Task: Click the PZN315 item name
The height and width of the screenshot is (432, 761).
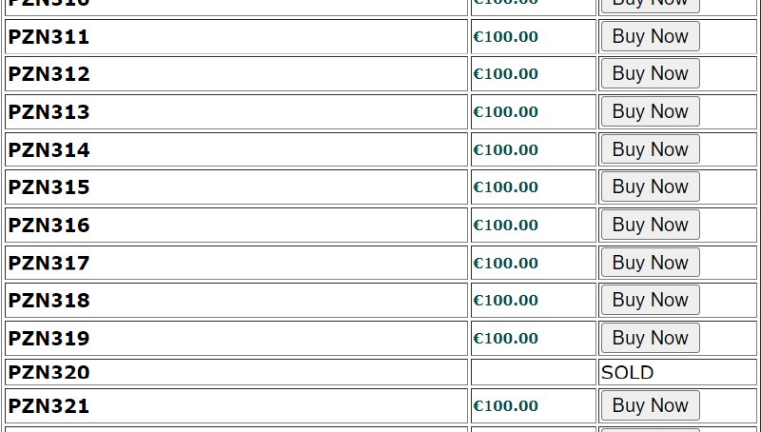Action: [x=49, y=187]
